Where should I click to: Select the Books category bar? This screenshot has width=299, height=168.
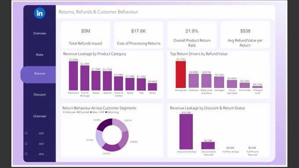[153, 87]
